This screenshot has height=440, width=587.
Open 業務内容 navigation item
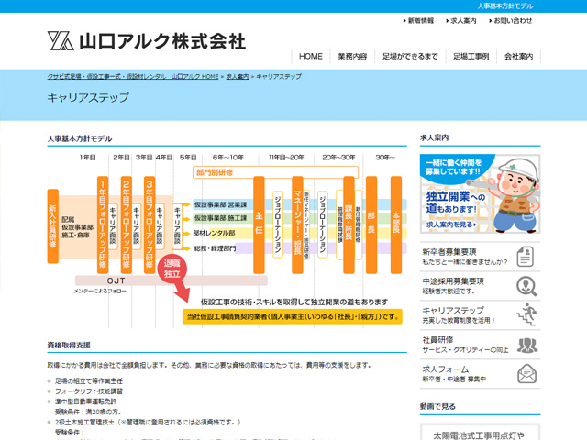coord(352,57)
